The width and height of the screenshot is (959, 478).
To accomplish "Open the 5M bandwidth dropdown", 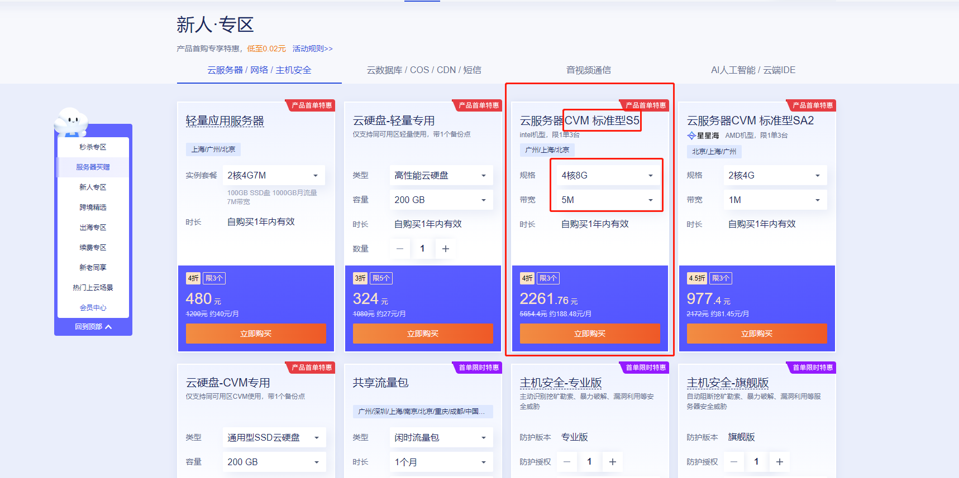I will (x=607, y=200).
